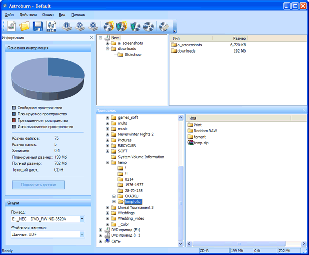The image size is (309, 255).
Task: Select Сеть network node
Action: pyautogui.click(x=116, y=241)
